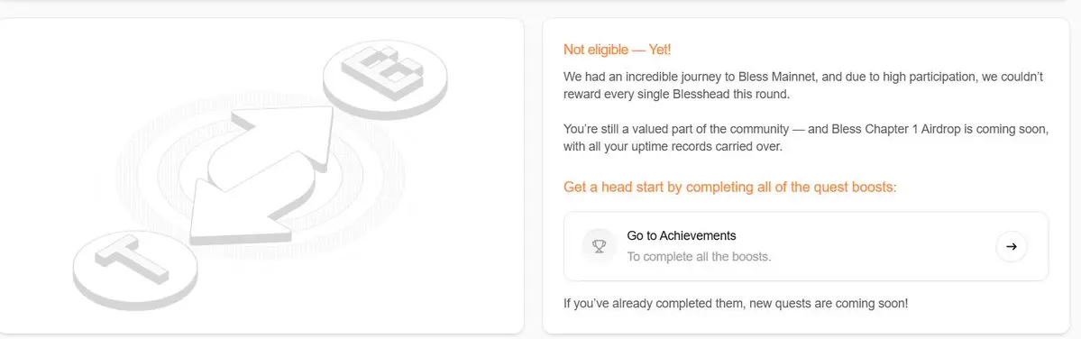Click the trophy icon beside Go to Achievements
This screenshot has width=1081, height=339.
(x=599, y=246)
